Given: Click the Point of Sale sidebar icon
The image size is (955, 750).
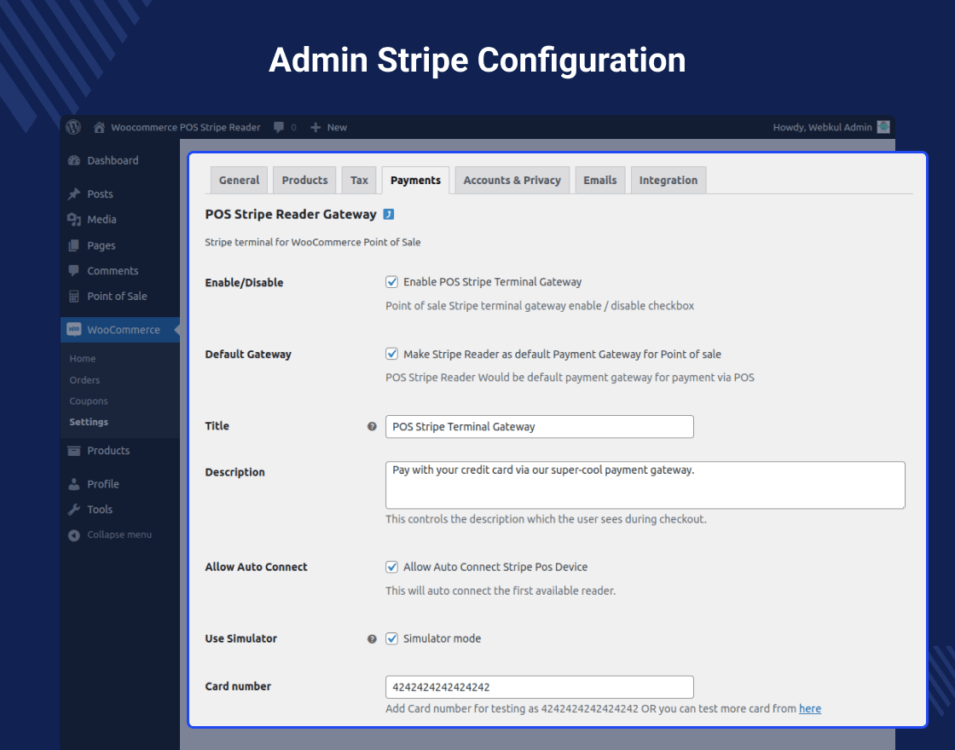Looking at the screenshot, I should pos(76,296).
